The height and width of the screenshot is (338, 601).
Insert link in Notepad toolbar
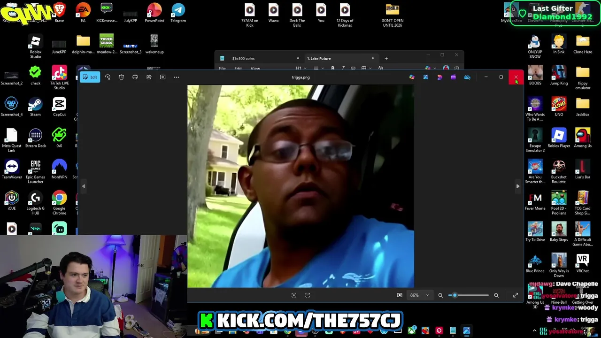point(353,69)
